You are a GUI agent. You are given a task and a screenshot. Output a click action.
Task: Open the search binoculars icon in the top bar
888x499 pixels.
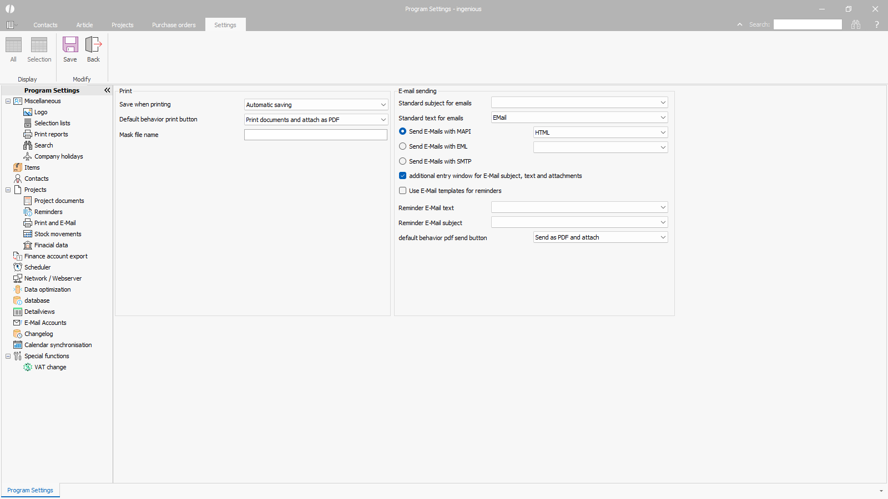[x=856, y=24]
